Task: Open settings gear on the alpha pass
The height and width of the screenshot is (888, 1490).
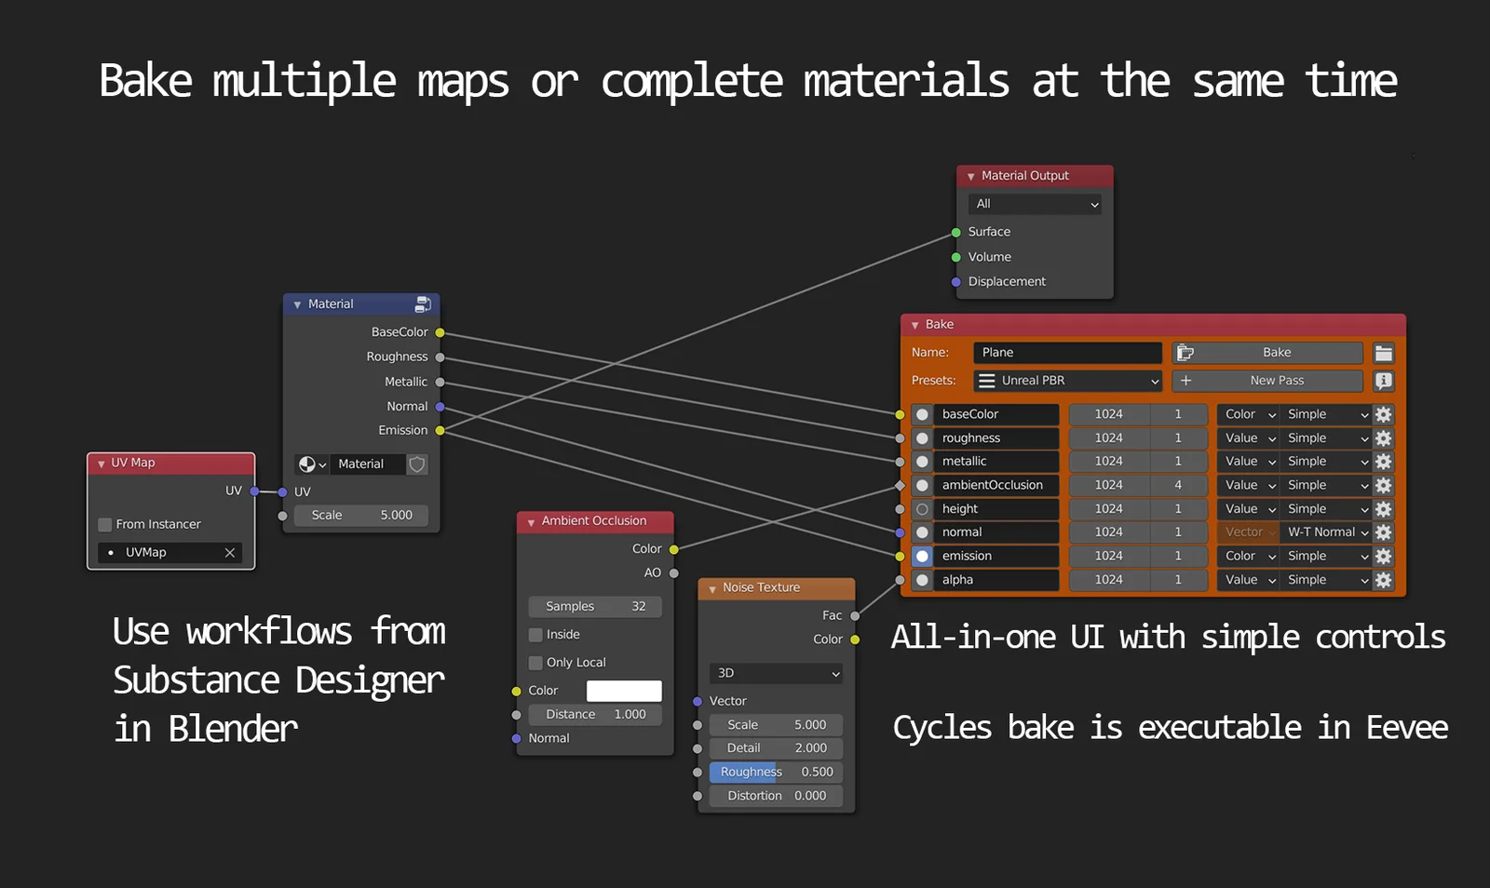Action: coord(1384,580)
